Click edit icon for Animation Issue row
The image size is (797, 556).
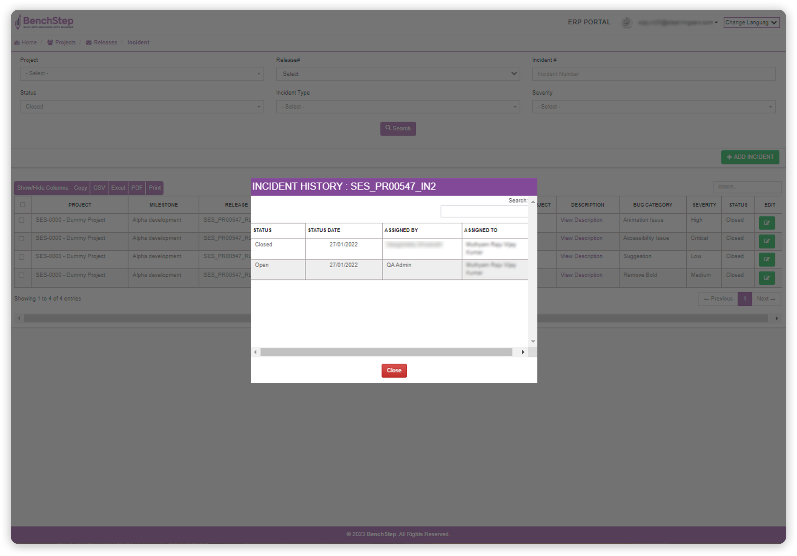(x=766, y=223)
